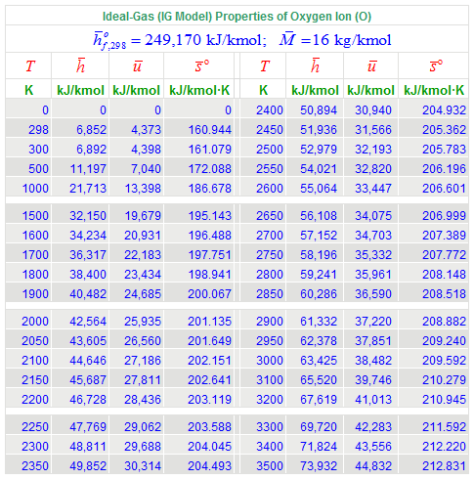The height and width of the screenshot is (479, 474).
Task: Select the entropy value 161.079
Action: (x=210, y=150)
